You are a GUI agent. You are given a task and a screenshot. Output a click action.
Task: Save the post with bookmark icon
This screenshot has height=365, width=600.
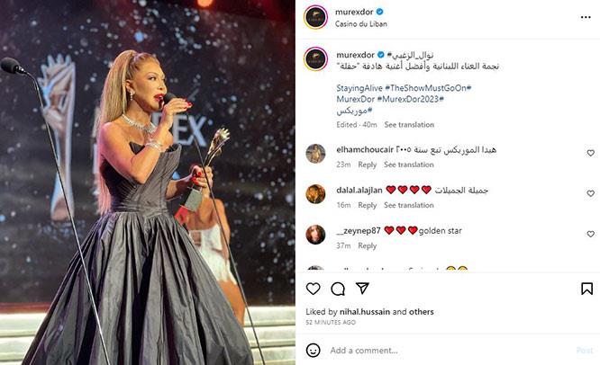click(586, 289)
